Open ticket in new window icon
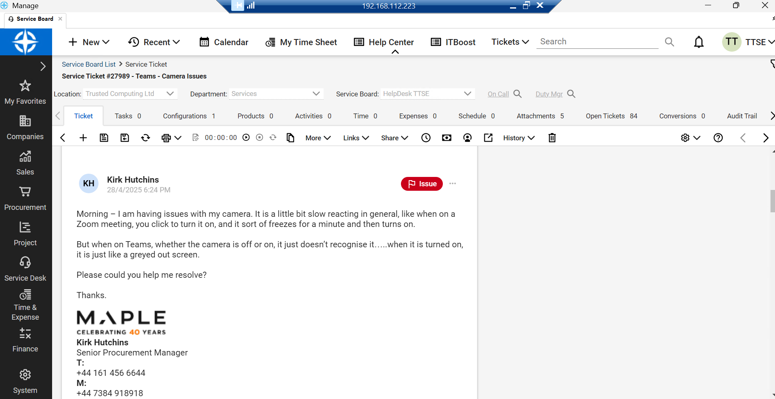This screenshot has width=775, height=399. pyautogui.click(x=488, y=138)
